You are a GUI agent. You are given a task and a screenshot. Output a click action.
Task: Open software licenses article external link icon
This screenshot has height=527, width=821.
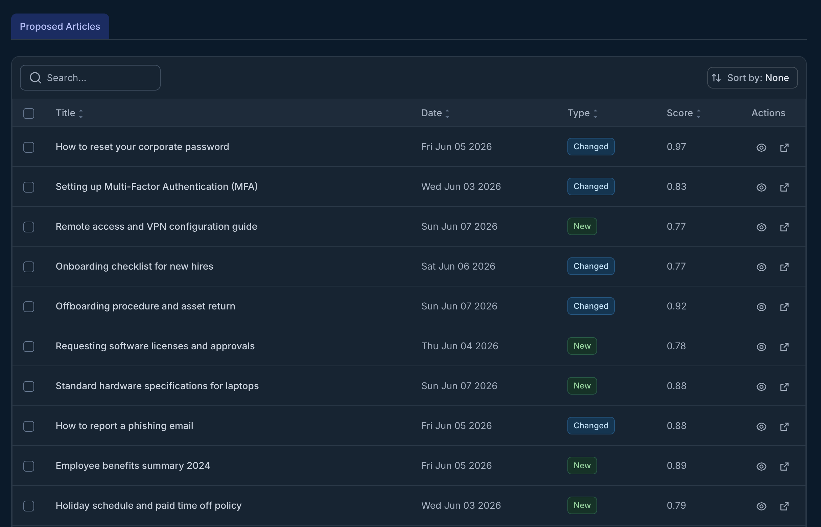(784, 347)
